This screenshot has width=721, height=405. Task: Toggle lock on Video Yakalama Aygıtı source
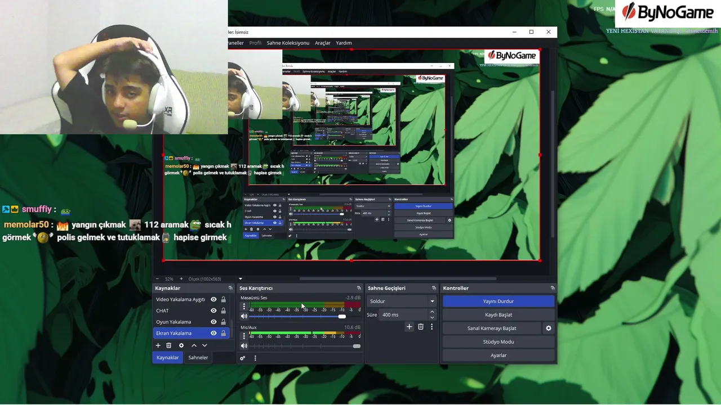point(224,299)
